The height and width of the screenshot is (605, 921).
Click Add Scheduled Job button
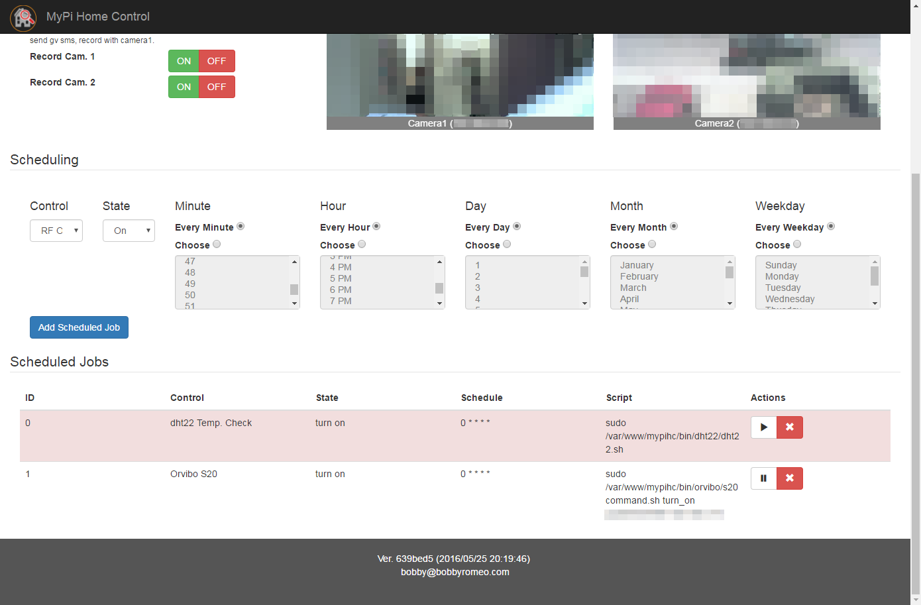pyautogui.click(x=79, y=327)
